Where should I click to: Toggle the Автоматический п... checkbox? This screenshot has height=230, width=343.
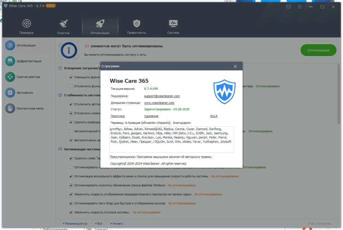coord(71,131)
